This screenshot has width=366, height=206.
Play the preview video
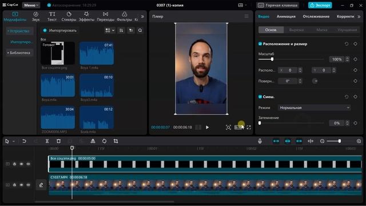point(207,127)
